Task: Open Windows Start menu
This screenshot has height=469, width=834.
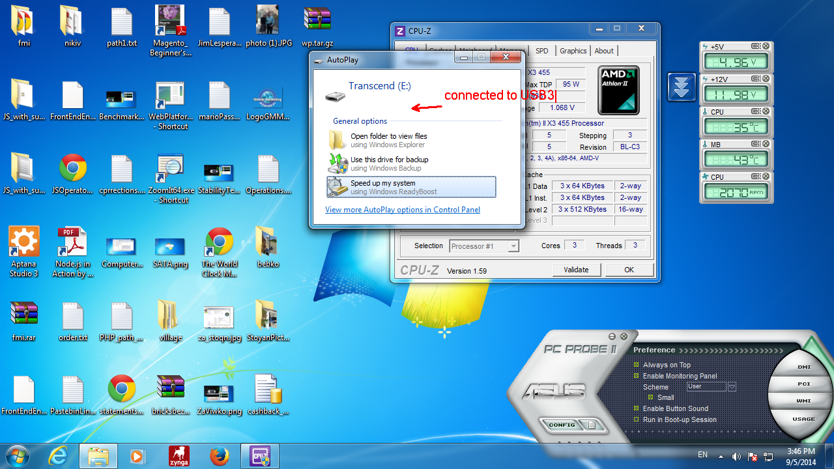Action: tap(17, 456)
